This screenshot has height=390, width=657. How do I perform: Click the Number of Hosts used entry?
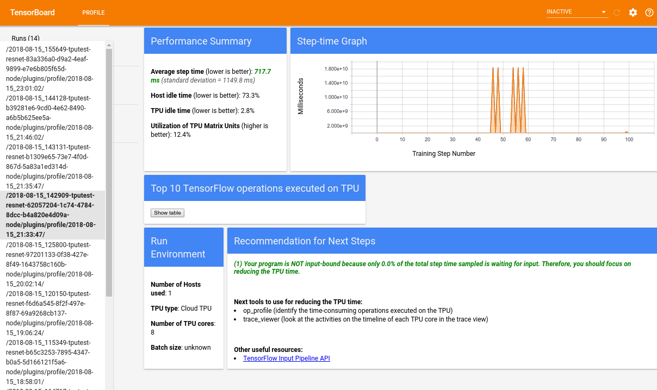click(176, 288)
